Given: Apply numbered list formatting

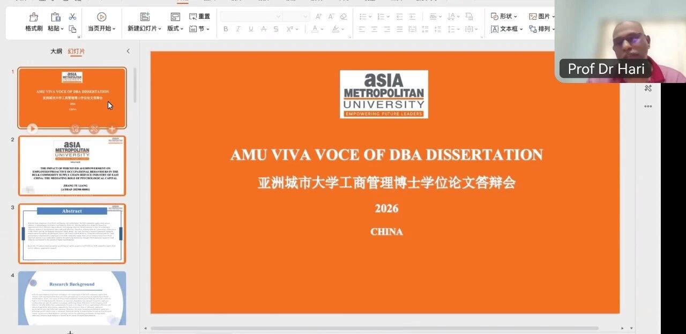Looking at the screenshot, I should coord(382,17).
